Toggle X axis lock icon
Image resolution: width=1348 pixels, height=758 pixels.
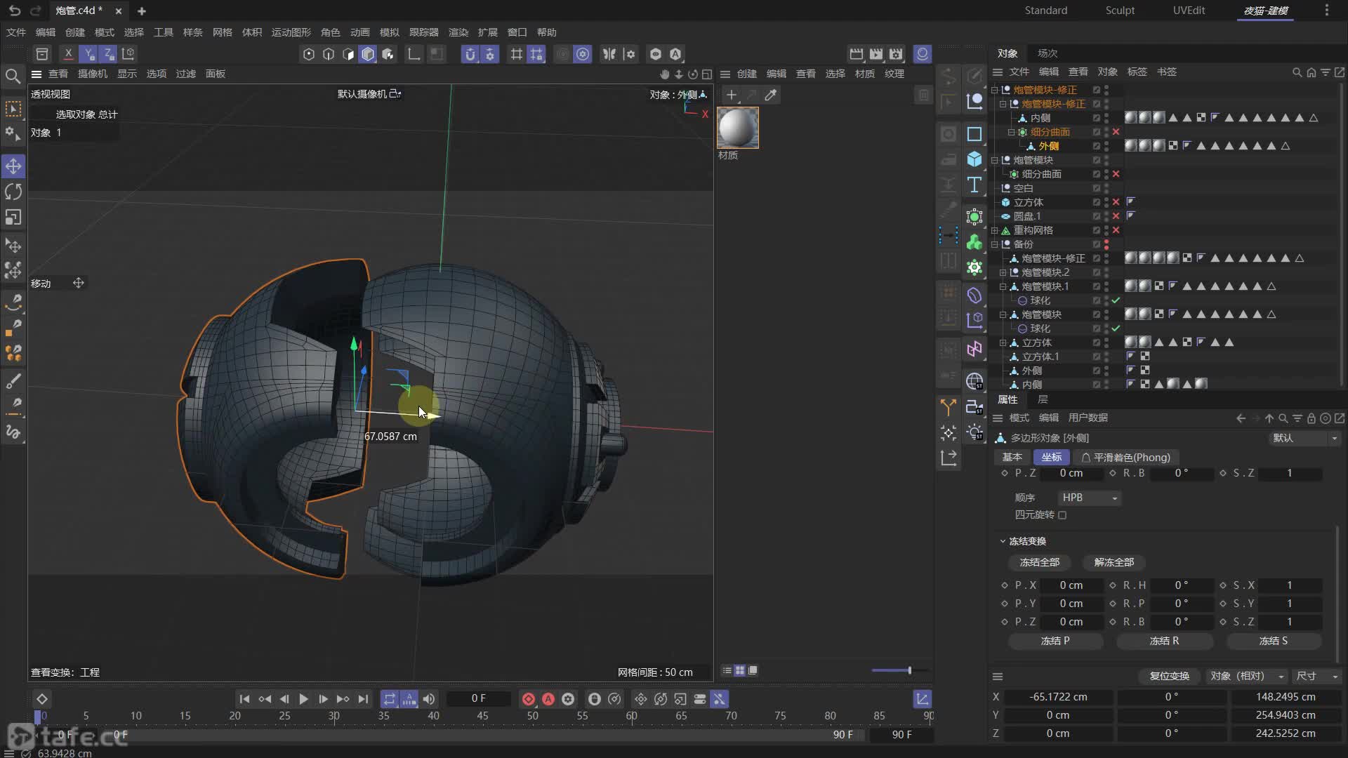pos(68,54)
